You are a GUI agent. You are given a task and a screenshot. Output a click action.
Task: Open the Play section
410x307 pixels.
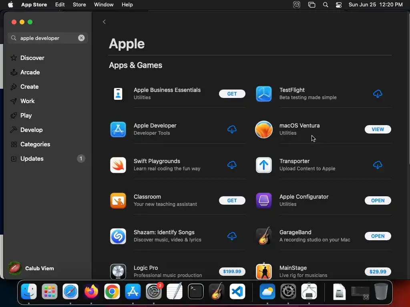coord(47,115)
